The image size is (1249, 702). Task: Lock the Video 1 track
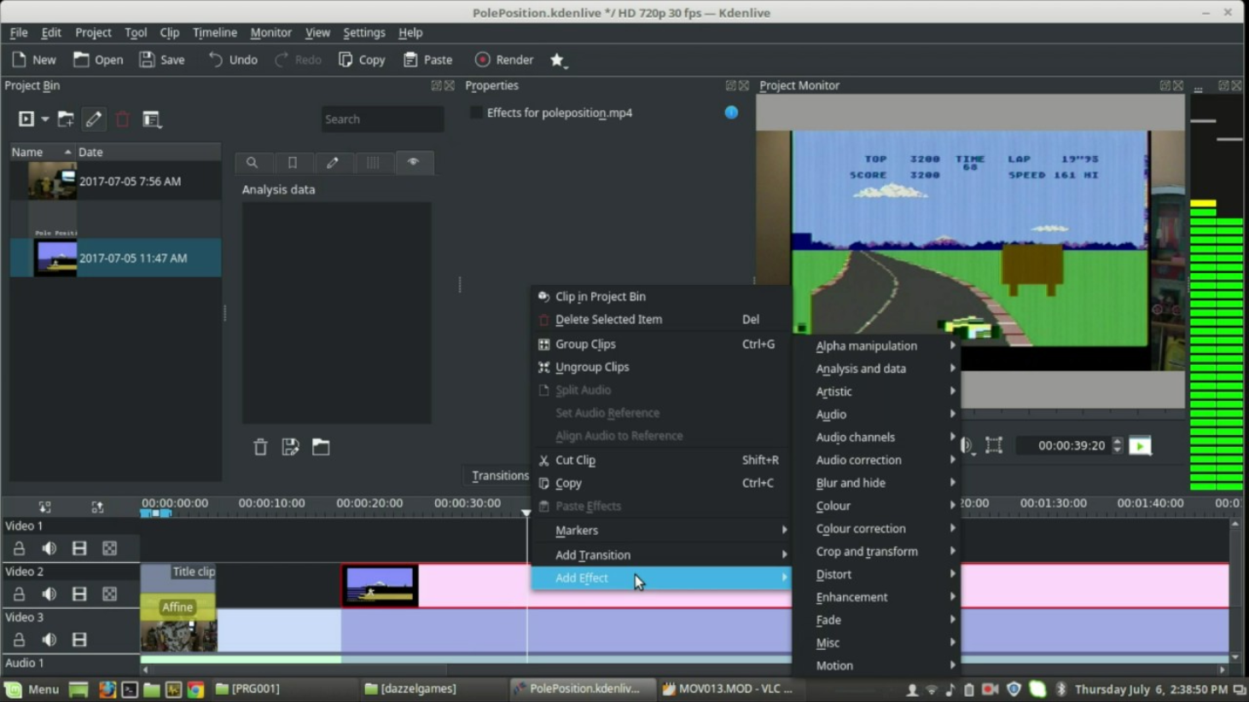pyautogui.click(x=19, y=548)
